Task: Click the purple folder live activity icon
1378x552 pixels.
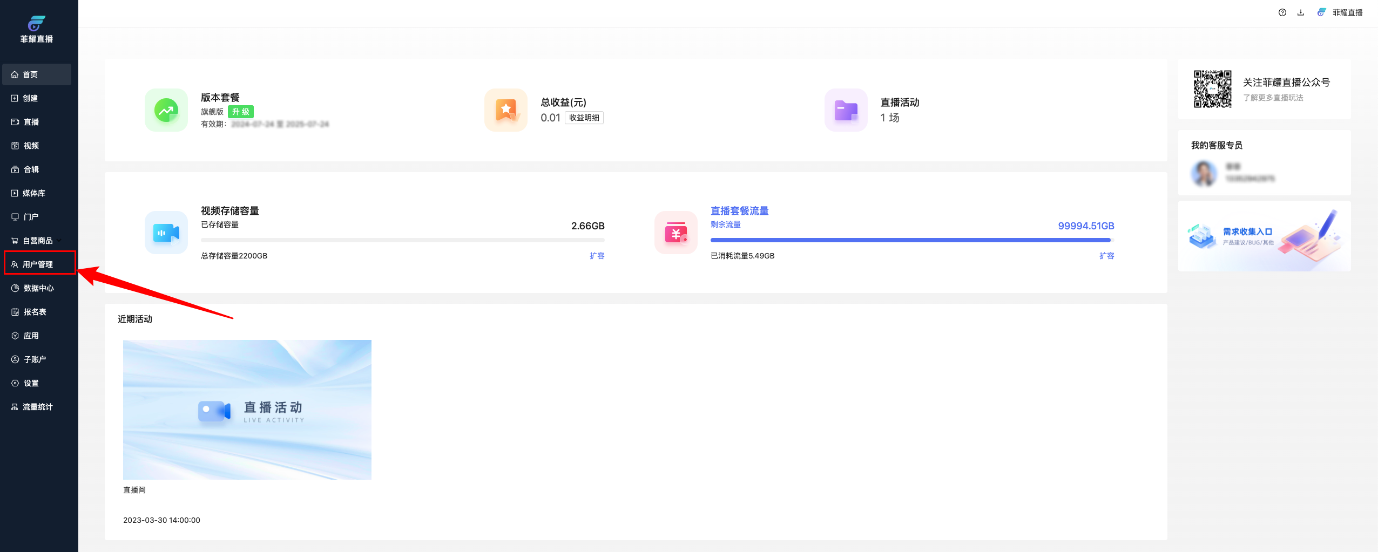Action: (x=846, y=110)
